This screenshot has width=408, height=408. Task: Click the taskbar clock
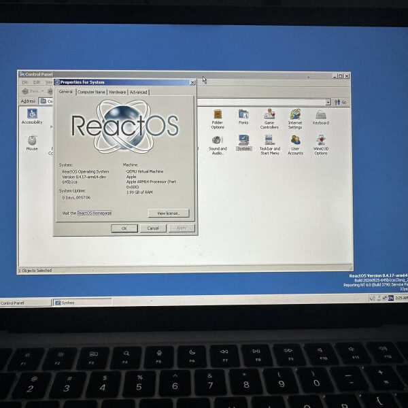[401, 298]
